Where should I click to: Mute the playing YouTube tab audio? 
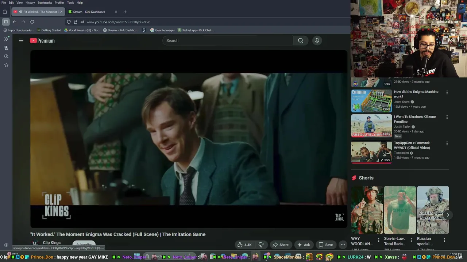pos(20,12)
